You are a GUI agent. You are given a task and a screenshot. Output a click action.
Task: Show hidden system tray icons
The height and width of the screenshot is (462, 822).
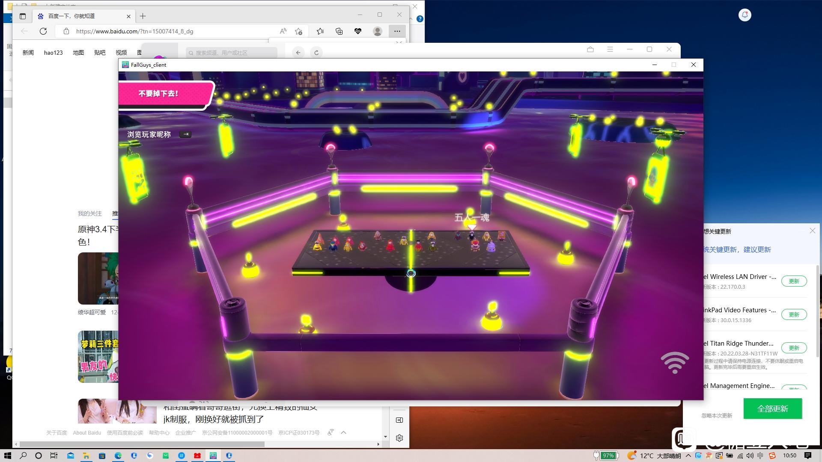point(688,456)
